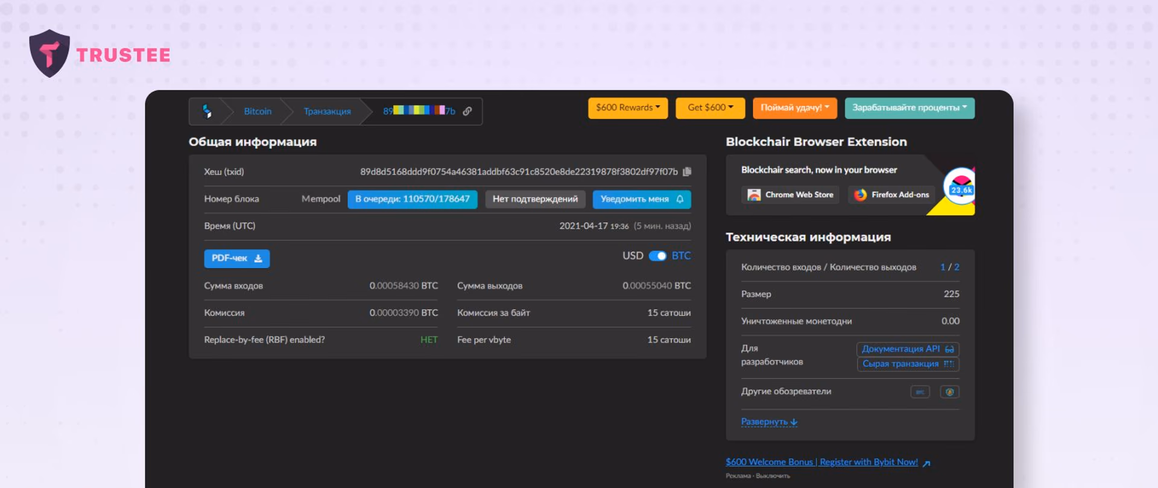Open the Документация API link
The image size is (1158, 488).
pos(908,349)
